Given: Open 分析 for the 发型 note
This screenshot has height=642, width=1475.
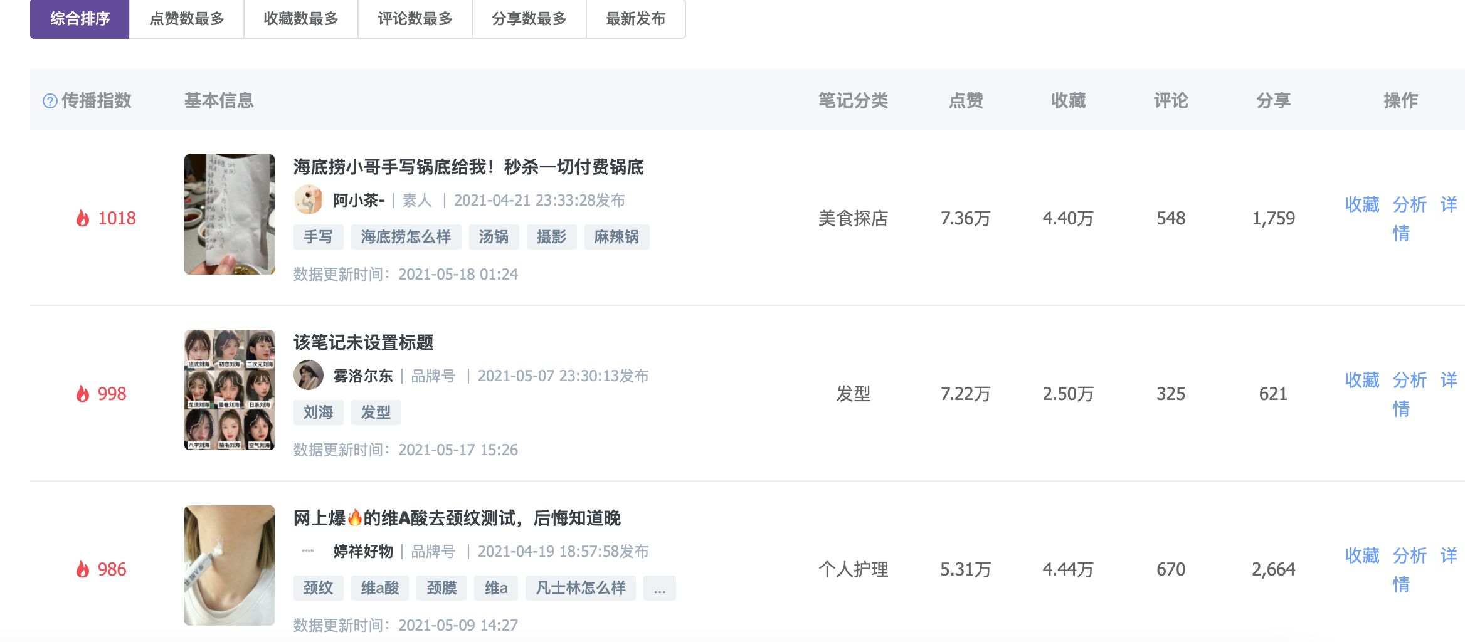Looking at the screenshot, I should (1409, 381).
